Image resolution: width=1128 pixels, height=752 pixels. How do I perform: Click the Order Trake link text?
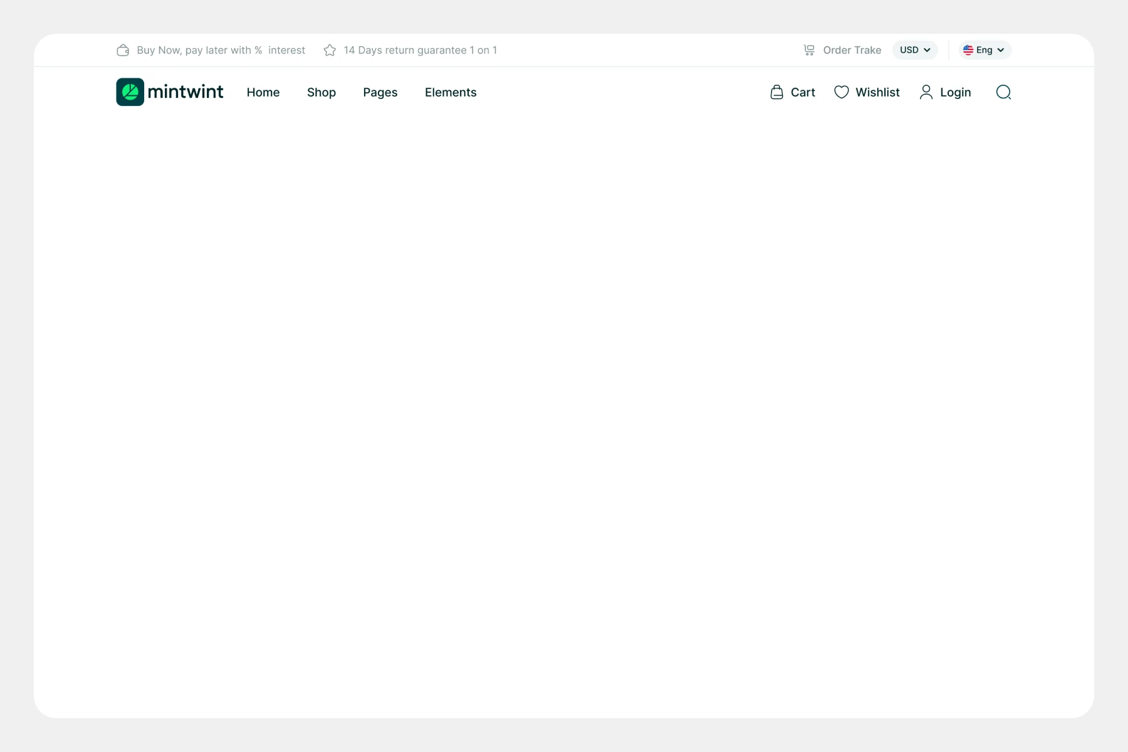tap(852, 50)
